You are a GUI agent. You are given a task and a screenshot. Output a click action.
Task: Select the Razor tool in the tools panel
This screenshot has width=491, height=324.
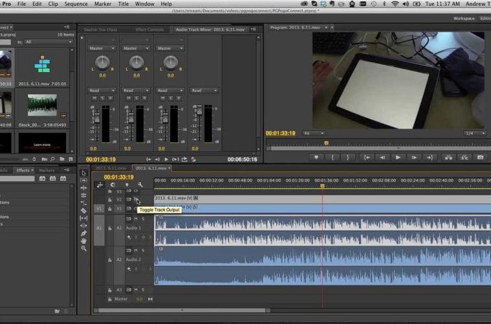[83, 210]
